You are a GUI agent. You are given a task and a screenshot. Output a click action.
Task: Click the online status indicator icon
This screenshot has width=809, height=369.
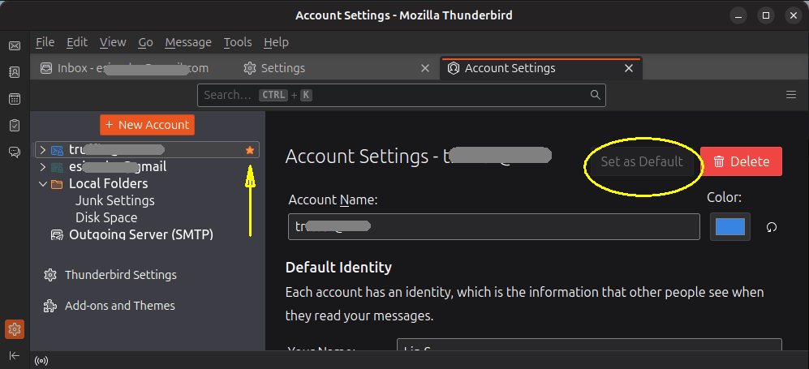point(41,360)
